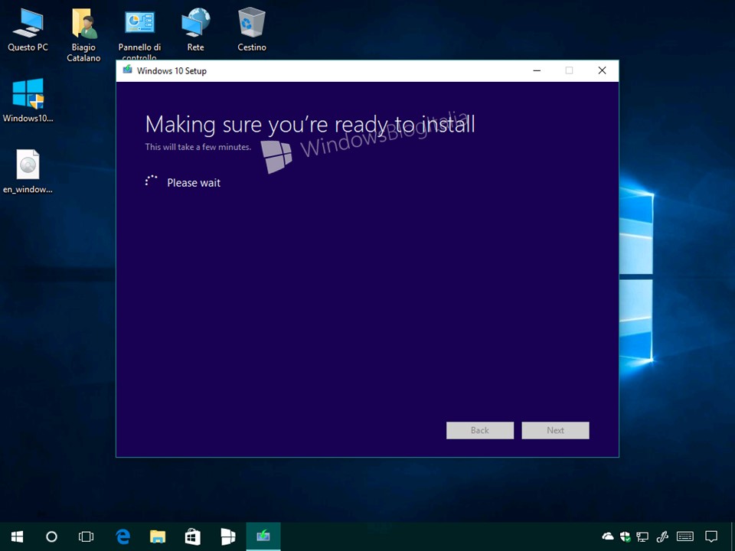Open the network tray icon

[x=642, y=536]
